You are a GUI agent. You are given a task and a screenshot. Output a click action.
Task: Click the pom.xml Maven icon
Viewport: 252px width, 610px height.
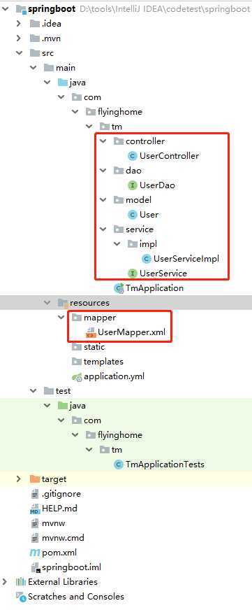click(x=35, y=553)
